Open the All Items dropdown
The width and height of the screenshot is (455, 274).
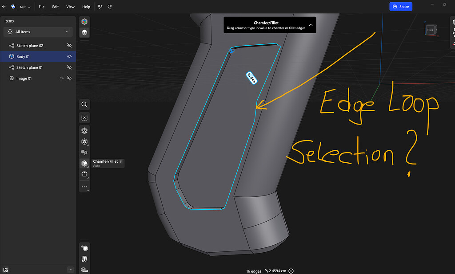(x=38, y=32)
